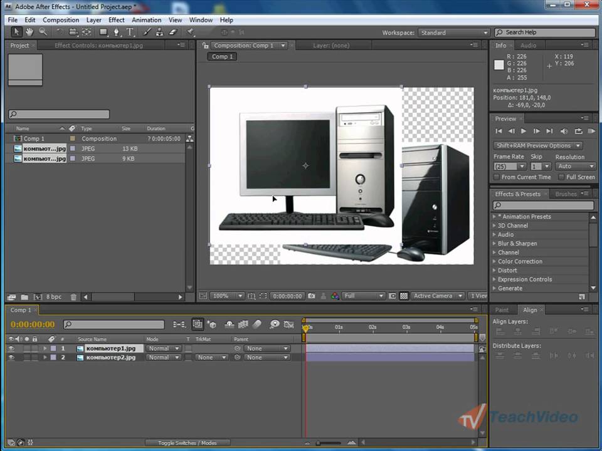Open the Composition menu

(61, 20)
